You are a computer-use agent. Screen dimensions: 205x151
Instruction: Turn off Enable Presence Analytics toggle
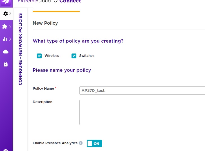point(94,143)
